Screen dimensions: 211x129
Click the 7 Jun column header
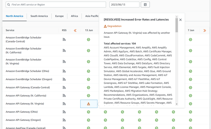(191, 30)
